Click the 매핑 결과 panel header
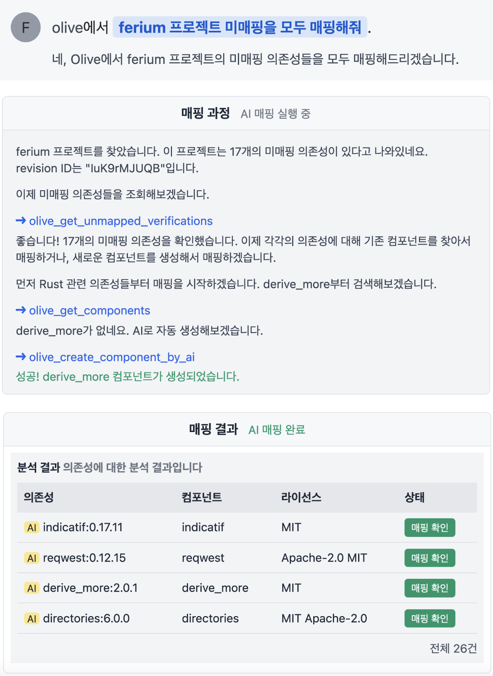 [x=213, y=429]
